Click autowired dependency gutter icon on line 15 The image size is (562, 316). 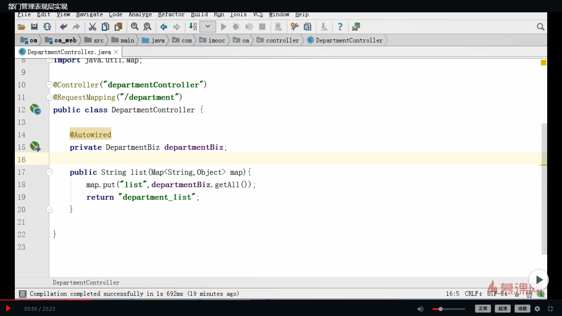click(35, 146)
